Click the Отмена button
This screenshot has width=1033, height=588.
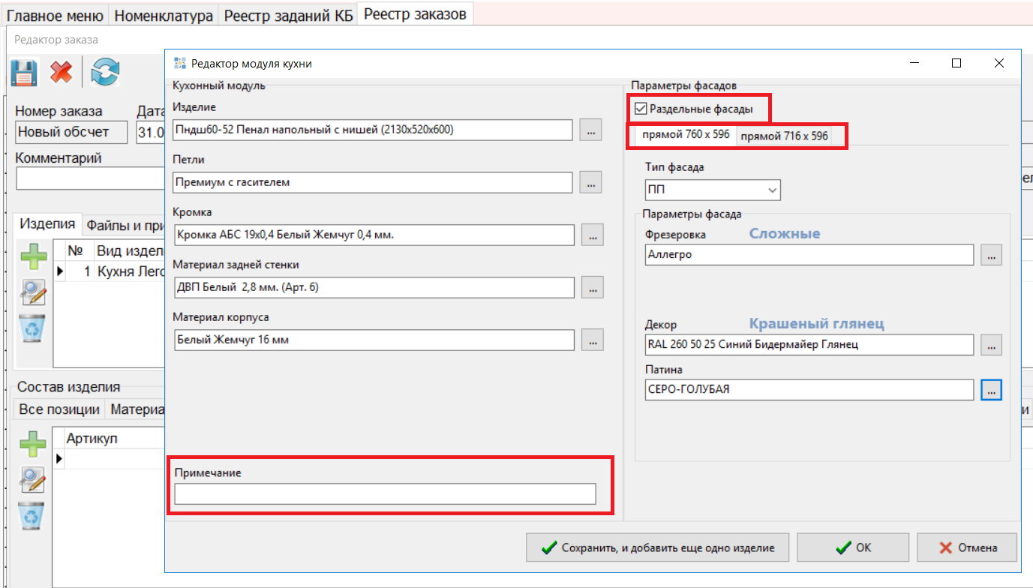pos(967,547)
